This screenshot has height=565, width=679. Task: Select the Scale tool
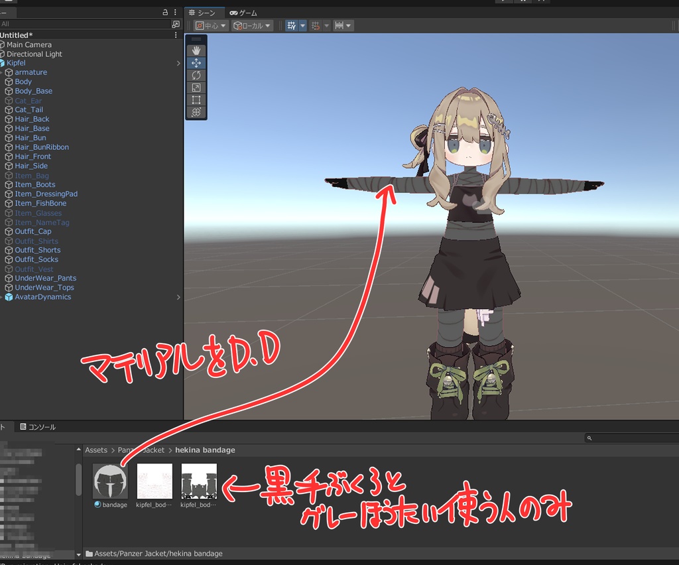[x=196, y=88]
